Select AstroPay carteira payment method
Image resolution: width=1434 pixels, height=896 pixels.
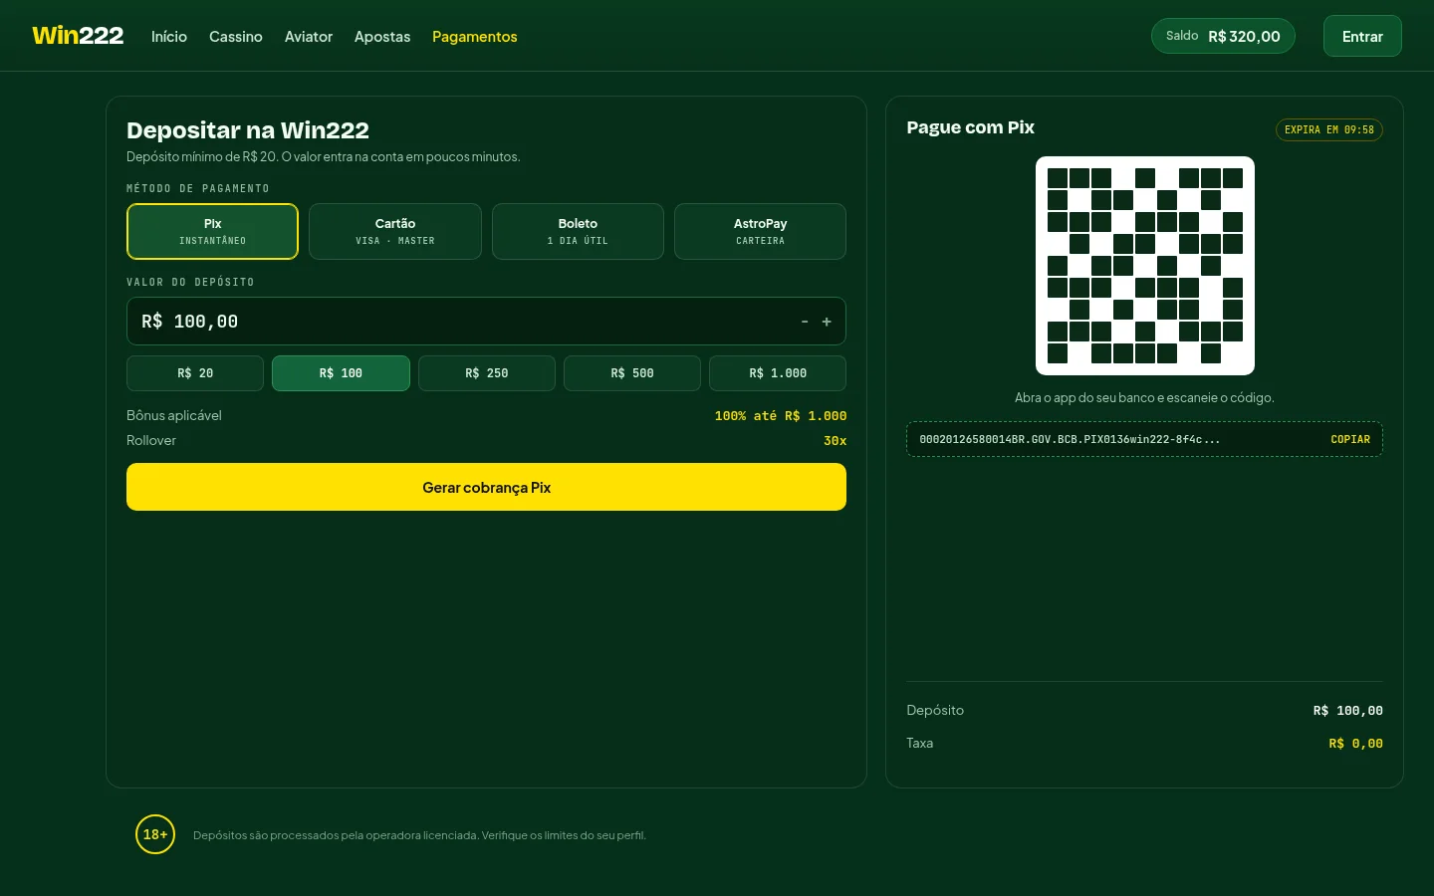(x=760, y=231)
